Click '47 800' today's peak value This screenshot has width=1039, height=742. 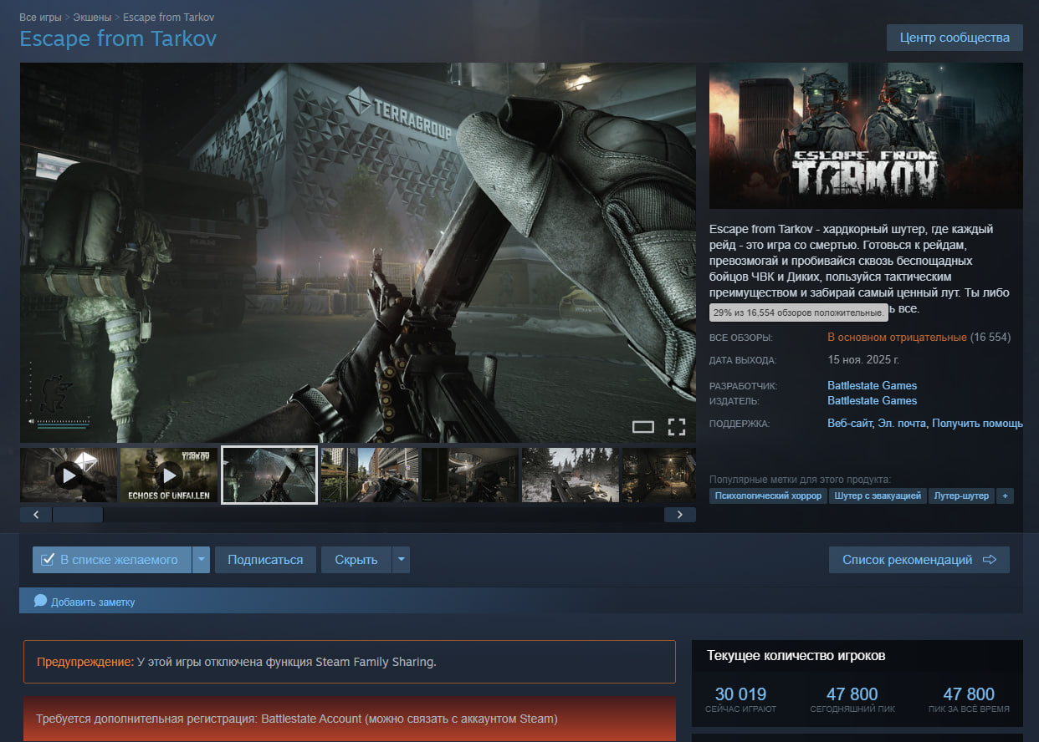coord(852,694)
